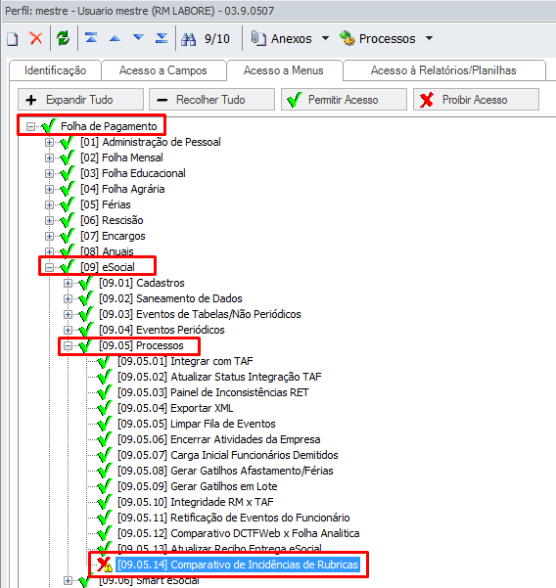The height and width of the screenshot is (588, 556).
Task: Switch to the Acesso a Campos tab
Action: (x=163, y=70)
